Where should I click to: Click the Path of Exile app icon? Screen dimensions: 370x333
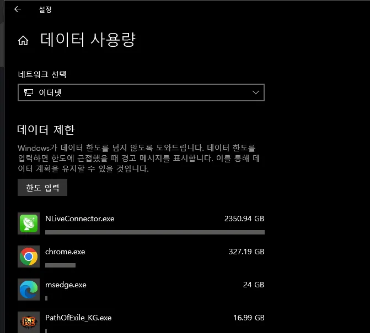tap(29, 322)
